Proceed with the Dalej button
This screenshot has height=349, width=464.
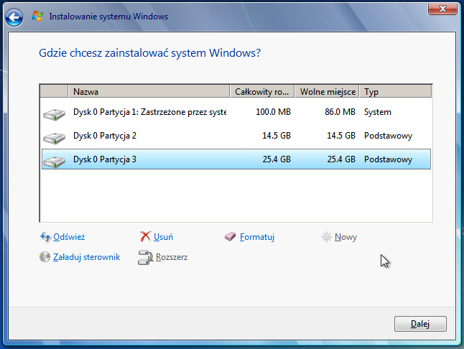[x=420, y=324]
